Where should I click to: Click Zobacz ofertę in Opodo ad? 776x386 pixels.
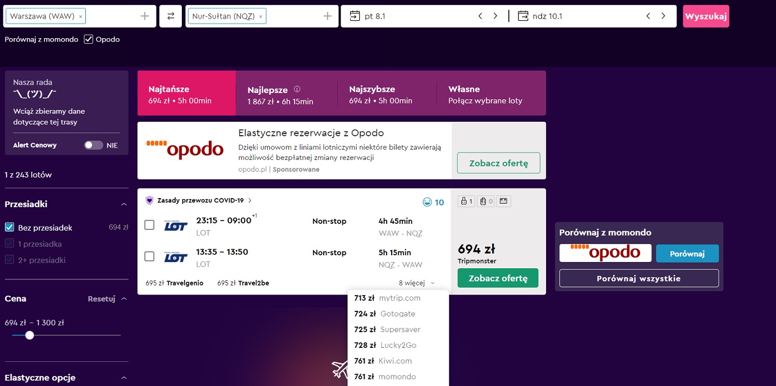pos(498,163)
